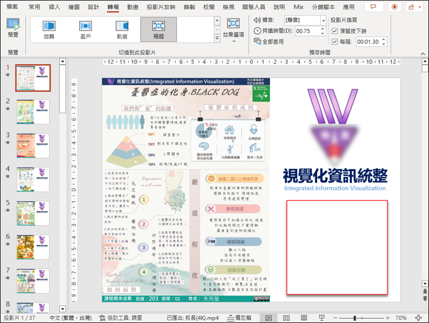Click transition star icon under slide 2
This screenshot has height=323, width=429.
7,109
